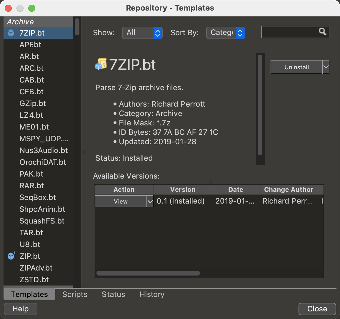Click the magnifying glass search icon
The width and height of the screenshot is (340, 319).
[x=322, y=32]
